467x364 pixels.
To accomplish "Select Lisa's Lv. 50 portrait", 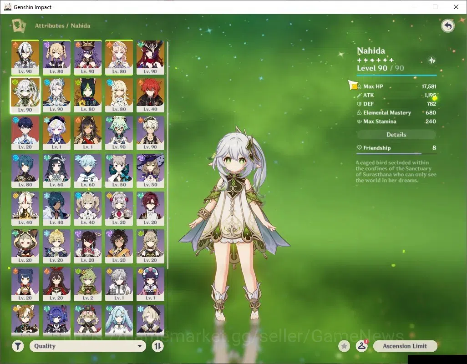I will [150, 171].
